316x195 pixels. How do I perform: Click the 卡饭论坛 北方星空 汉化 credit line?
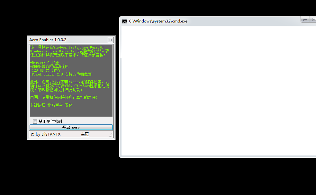tap(51, 105)
